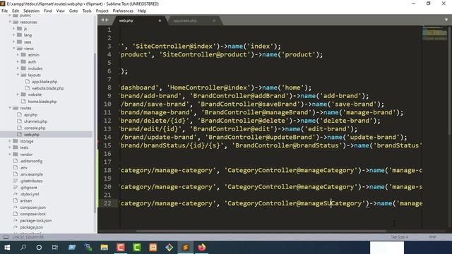
Task: Expand the includes folder
Action: click(18, 68)
